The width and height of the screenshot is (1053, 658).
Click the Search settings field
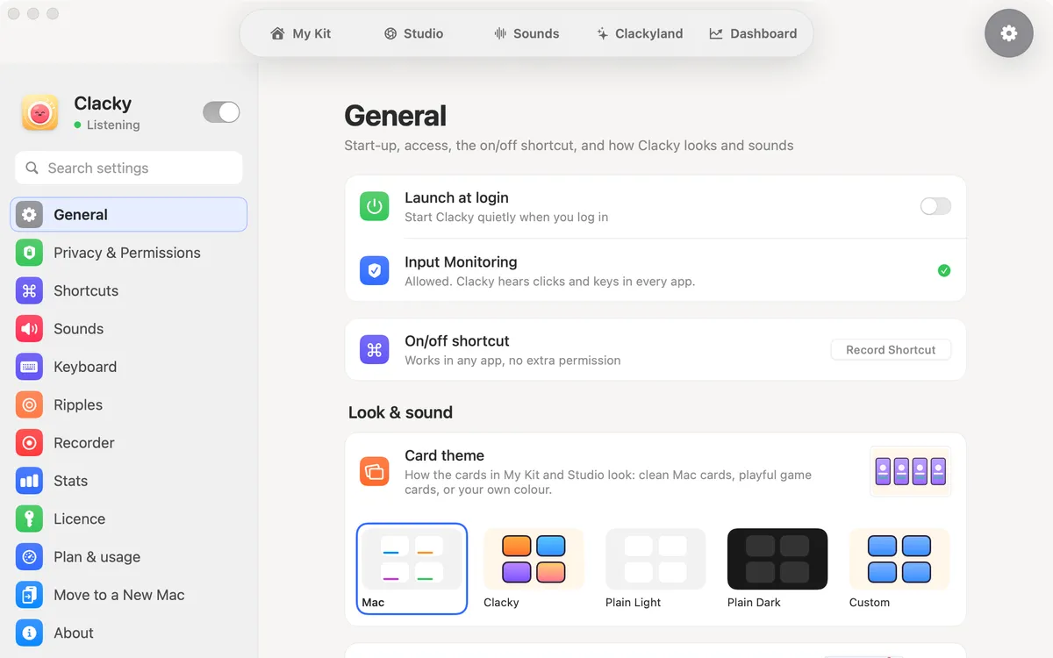pyautogui.click(x=129, y=168)
